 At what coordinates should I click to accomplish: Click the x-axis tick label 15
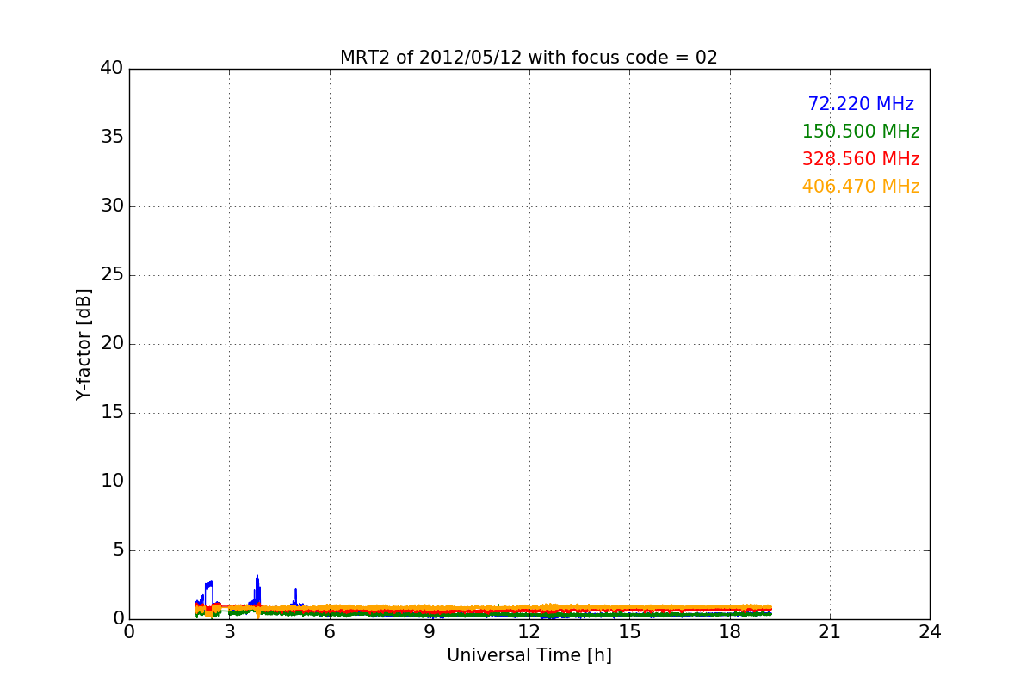(x=629, y=632)
